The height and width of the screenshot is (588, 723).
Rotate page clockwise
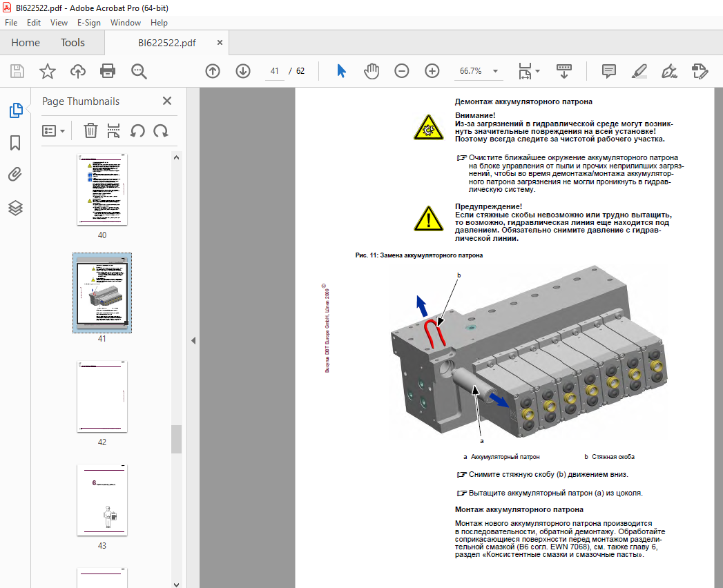(161, 131)
